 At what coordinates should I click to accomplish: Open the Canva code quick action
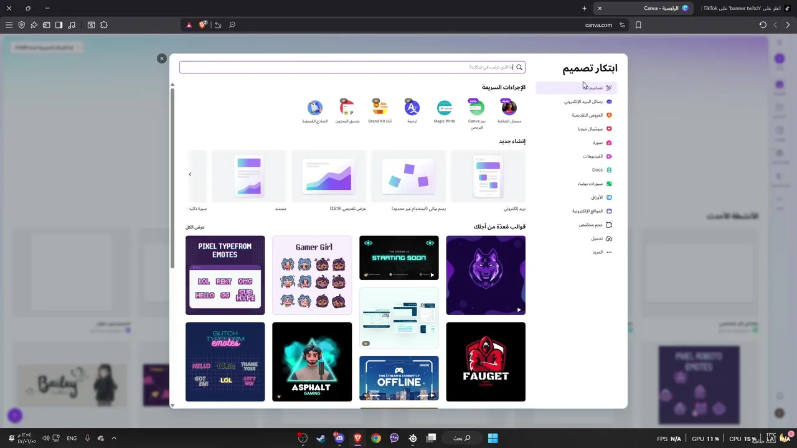tap(477, 114)
